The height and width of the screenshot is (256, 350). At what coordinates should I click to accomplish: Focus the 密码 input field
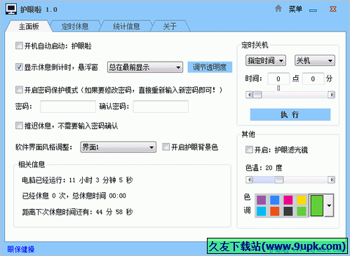pyautogui.click(x=68, y=107)
